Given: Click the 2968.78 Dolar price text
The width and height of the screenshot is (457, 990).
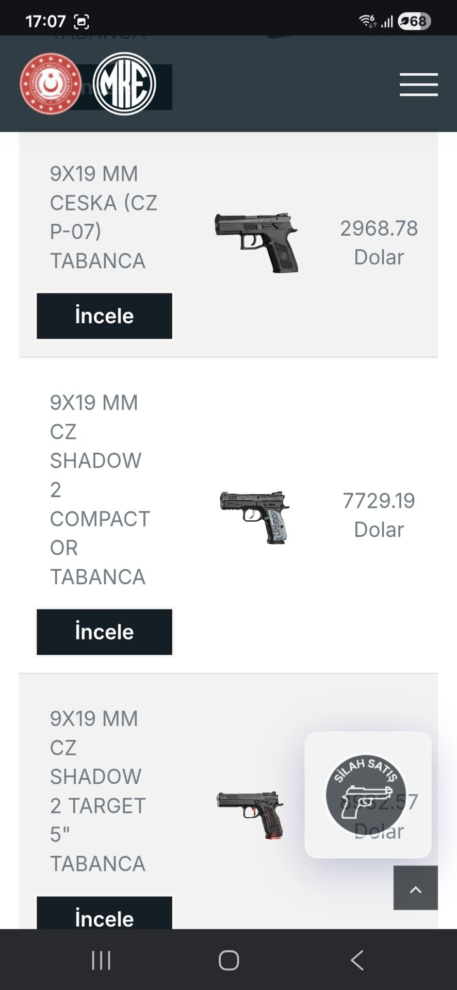Looking at the screenshot, I should (379, 242).
